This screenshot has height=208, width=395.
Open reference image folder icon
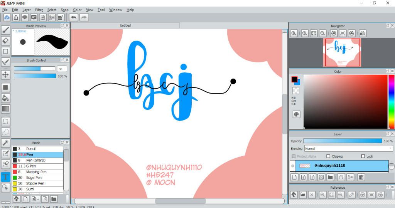303,195
